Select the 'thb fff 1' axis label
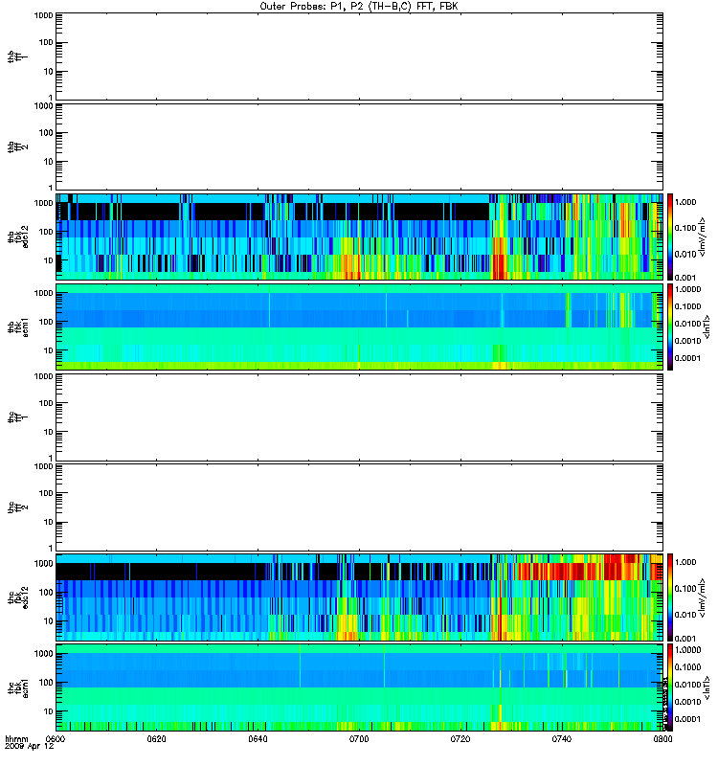Viewport: 718px width, 766px height. pyautogui.click(x=17, y=56)
